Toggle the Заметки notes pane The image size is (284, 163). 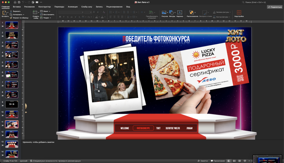tap(203, 161)
